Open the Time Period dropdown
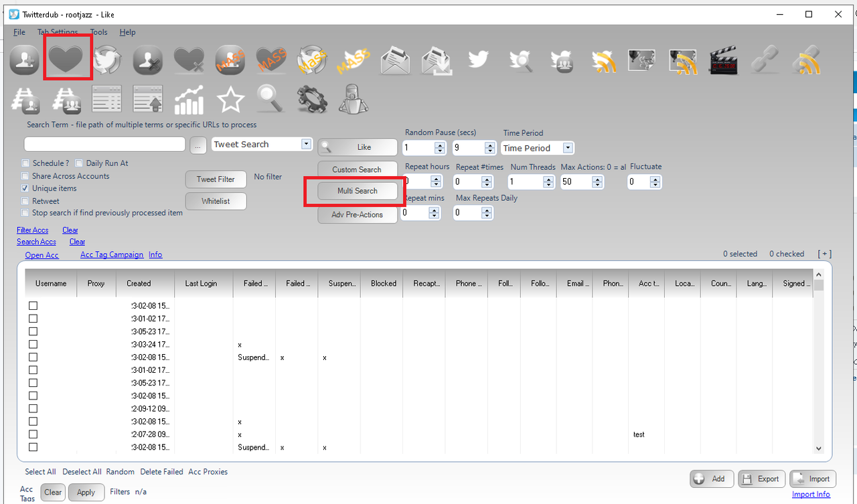The image size is (857, 504). (x=568, y=148)
